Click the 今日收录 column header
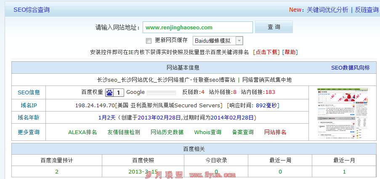 216,161
